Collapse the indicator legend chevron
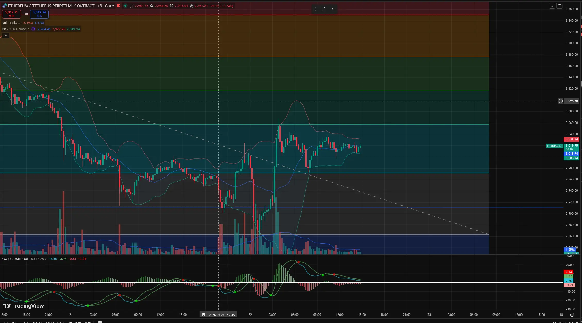The height and width of the screenshot is (323, 582). (x=6, y=36)
